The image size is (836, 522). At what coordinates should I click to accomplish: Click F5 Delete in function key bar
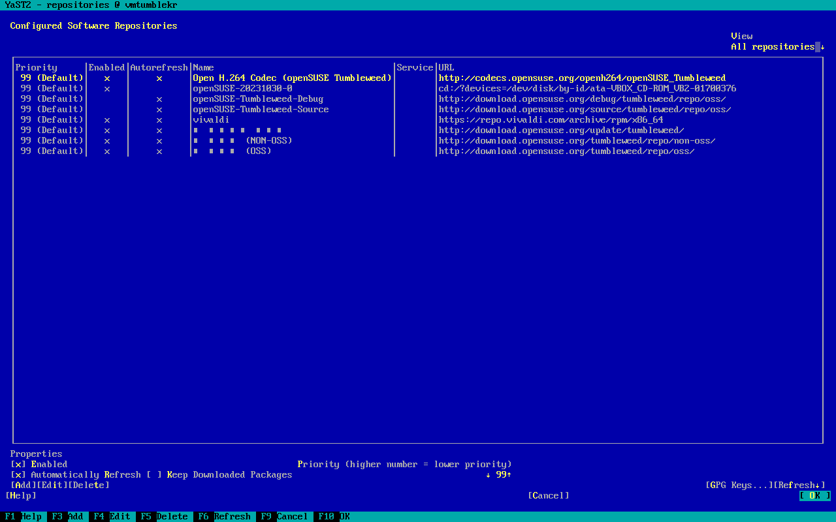point(165,517)
